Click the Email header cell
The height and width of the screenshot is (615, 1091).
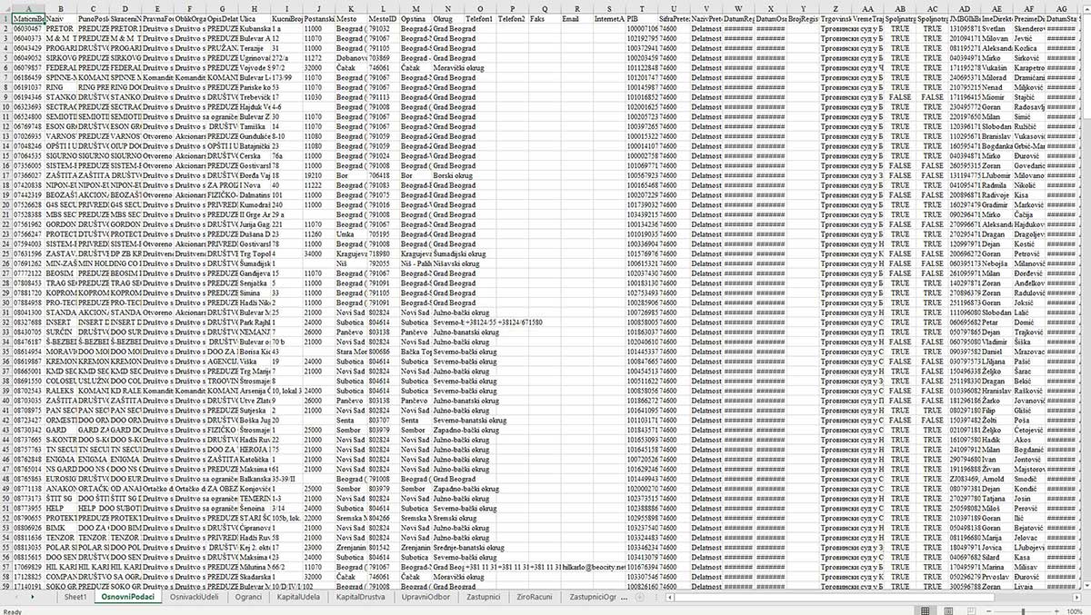[x=576, y=18]
